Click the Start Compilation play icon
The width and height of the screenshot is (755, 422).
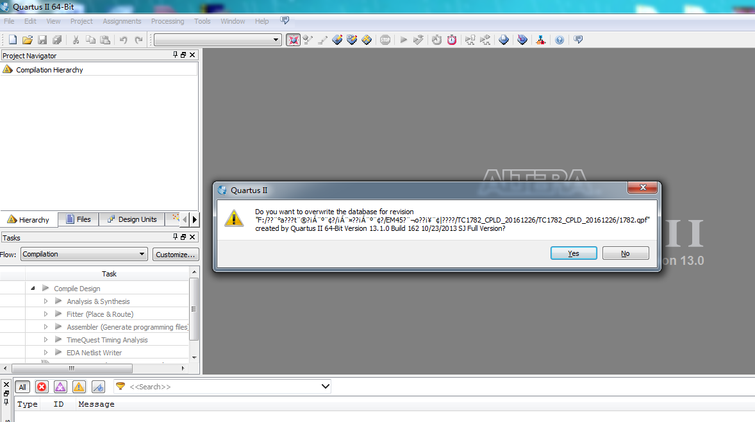tap(404, 40)
